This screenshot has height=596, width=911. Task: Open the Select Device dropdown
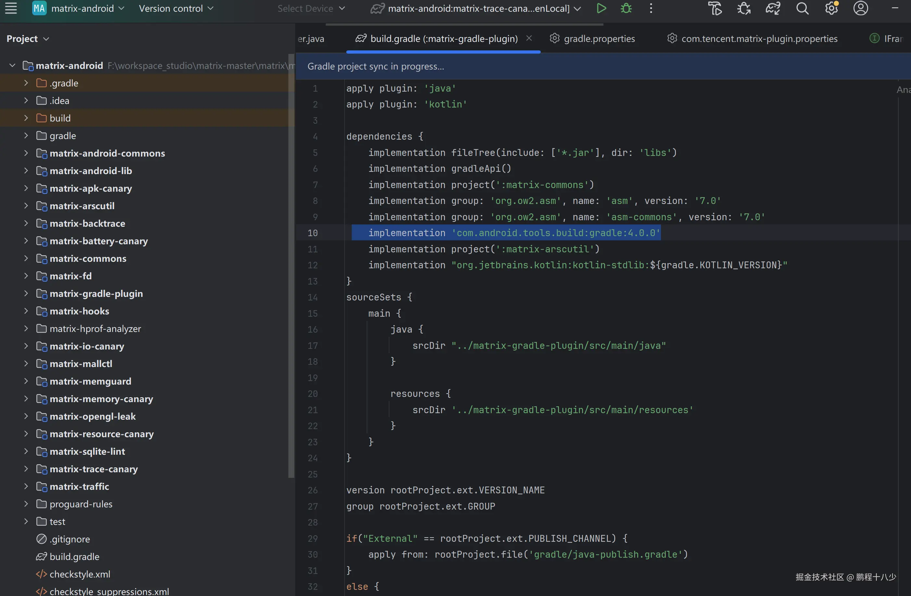click(311, 8)
